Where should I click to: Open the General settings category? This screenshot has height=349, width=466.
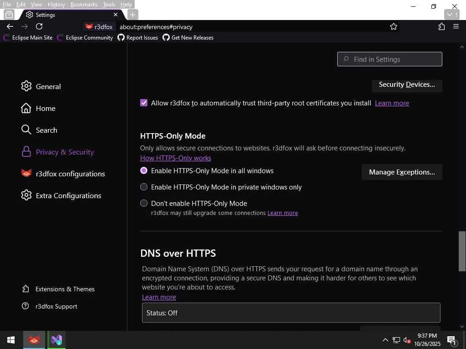41,86
